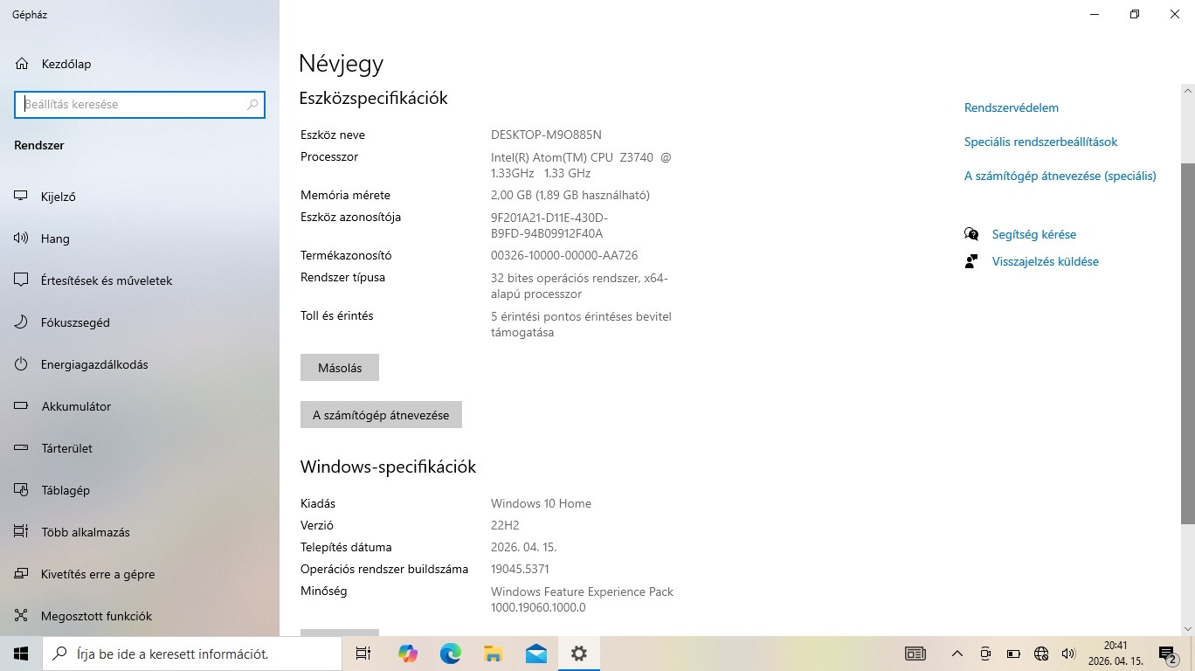Open A számítógép átnevezése (speciális) link

tap(1060, 176)
